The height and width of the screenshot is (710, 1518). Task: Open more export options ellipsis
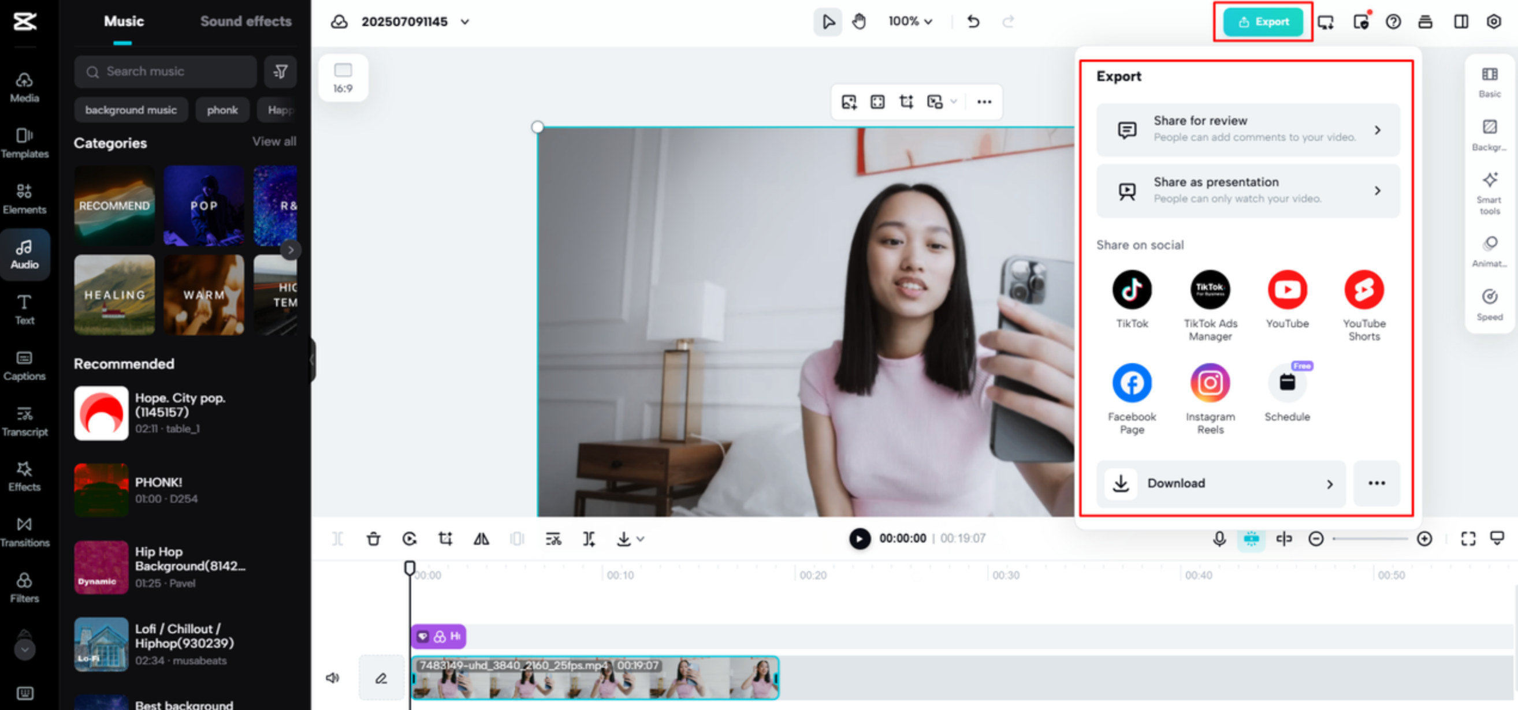click(x=1376, y=483)
